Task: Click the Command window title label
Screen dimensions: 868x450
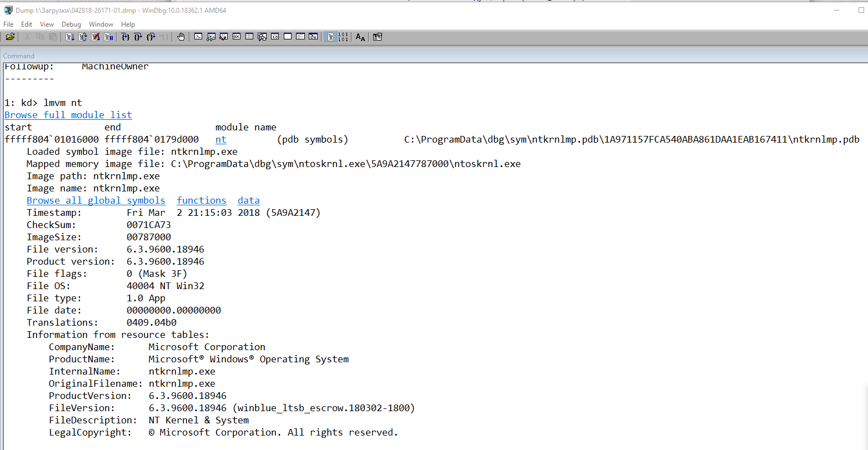Action: tap(18, 55)
